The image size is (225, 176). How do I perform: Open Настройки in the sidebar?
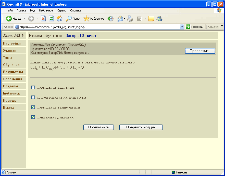[x=14, y=43]
